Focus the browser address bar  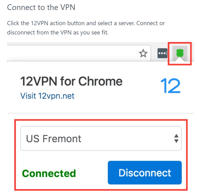point(70,53)
